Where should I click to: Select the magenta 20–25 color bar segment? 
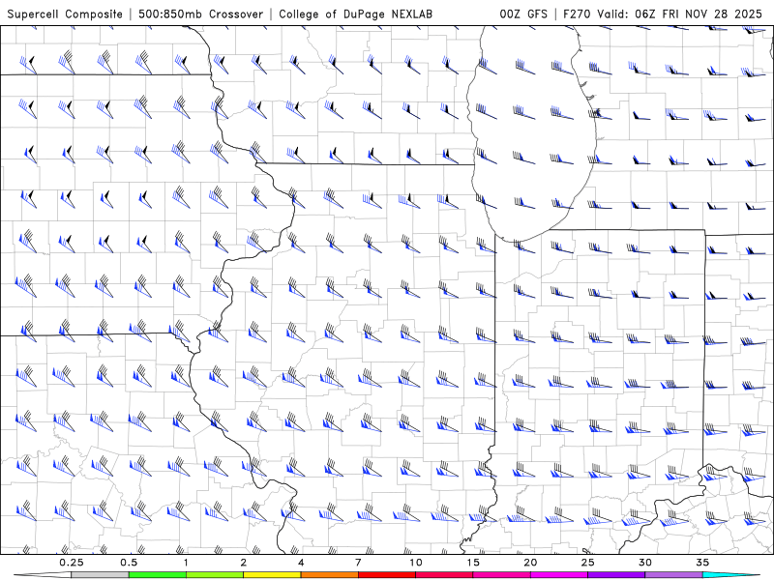559,575
